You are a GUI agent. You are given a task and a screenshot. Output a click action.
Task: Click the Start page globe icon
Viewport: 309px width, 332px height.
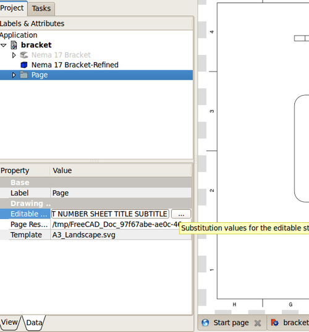tap(205, 323)
